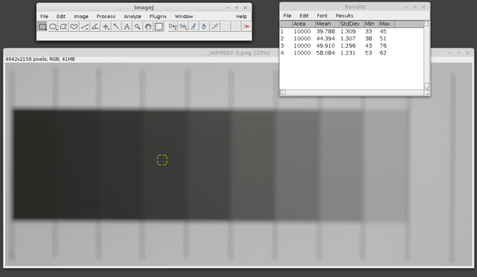Open the Dev developer menu tool
The height and width of the screenshot is (277, 477).
pos(173,27)
